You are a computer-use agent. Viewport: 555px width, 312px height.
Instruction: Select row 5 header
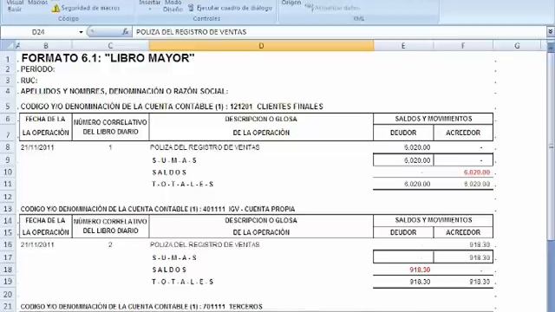point(8,106)
